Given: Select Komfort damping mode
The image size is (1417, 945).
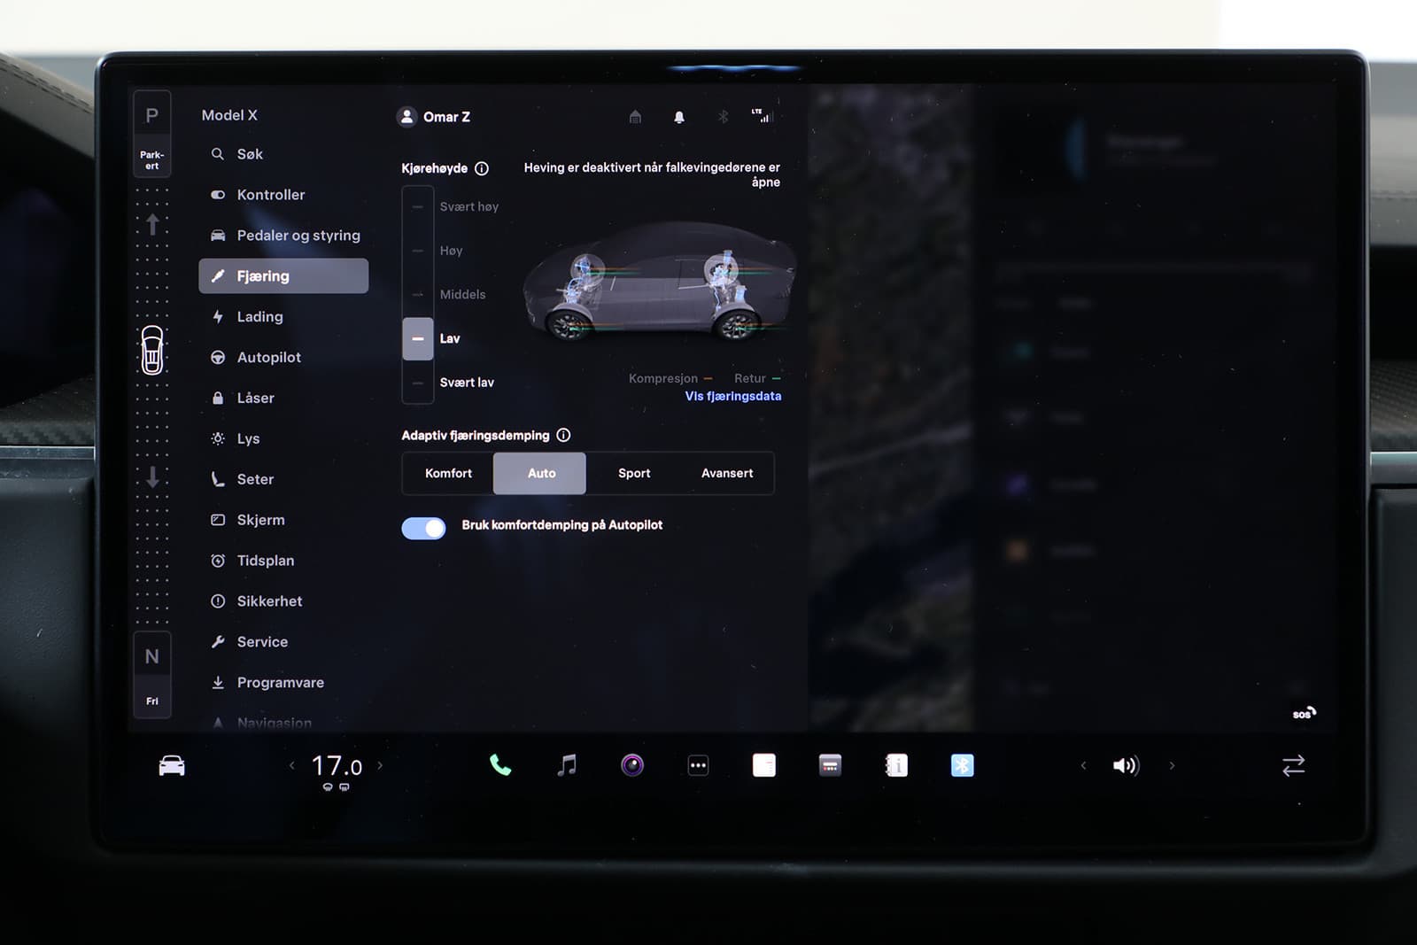Looking at the screenshot, I should (x=448, y=473).
